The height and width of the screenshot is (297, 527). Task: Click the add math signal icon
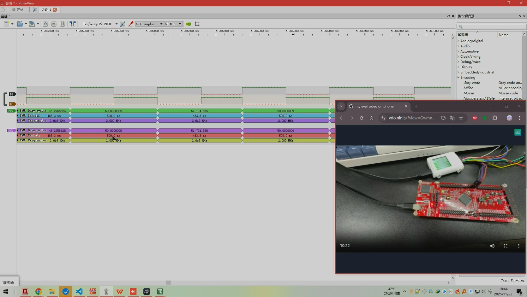[x=197, y=24]
